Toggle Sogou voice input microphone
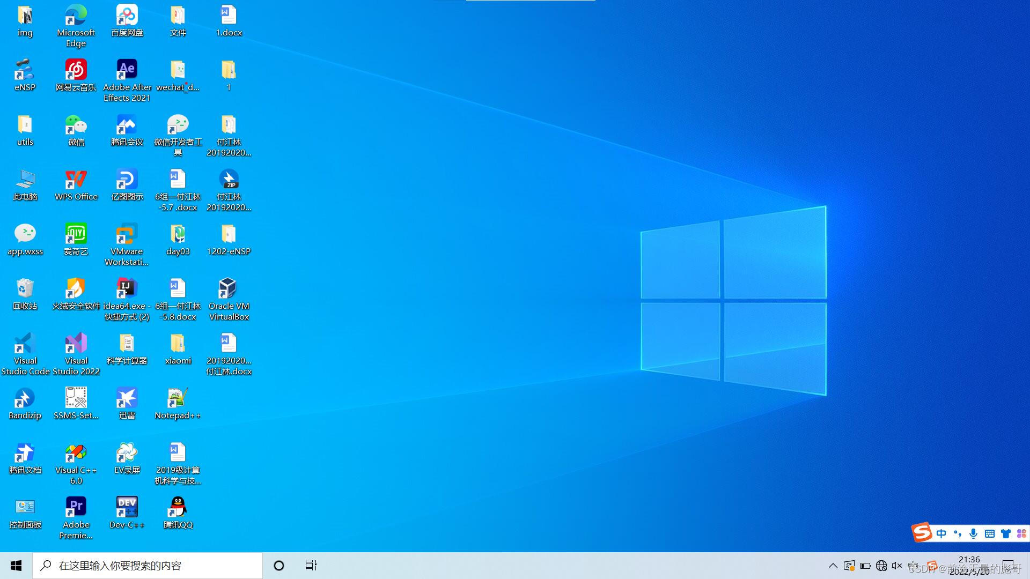This screenshot has width=1030, height=579. [x=973, y=533]
